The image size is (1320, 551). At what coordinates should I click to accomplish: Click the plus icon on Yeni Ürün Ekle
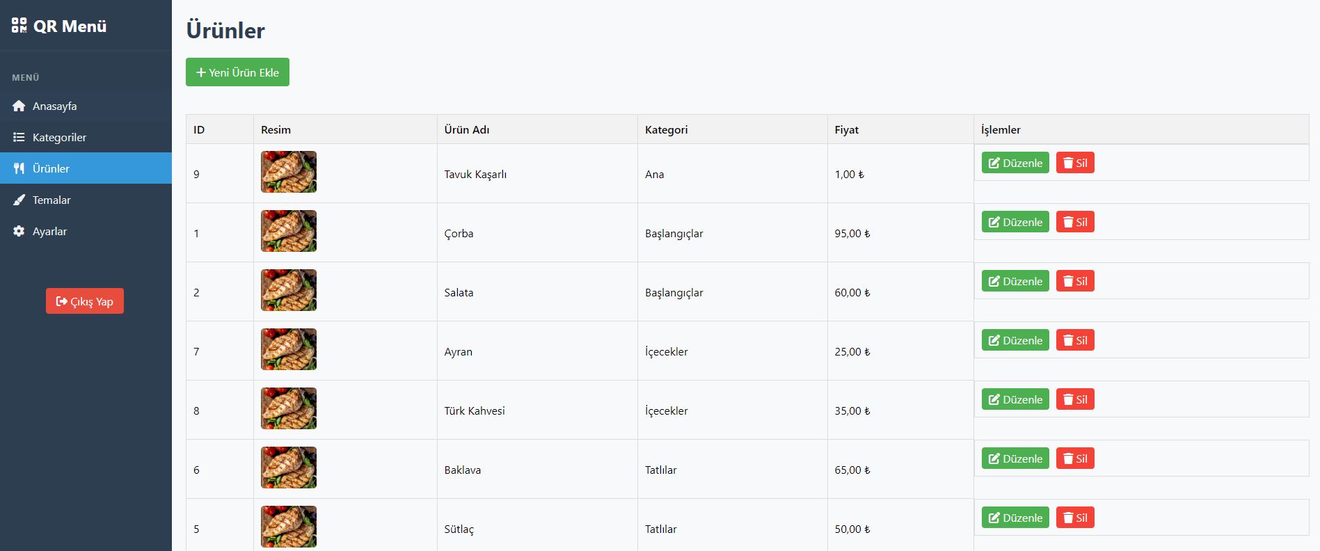(x=201, y=72)
